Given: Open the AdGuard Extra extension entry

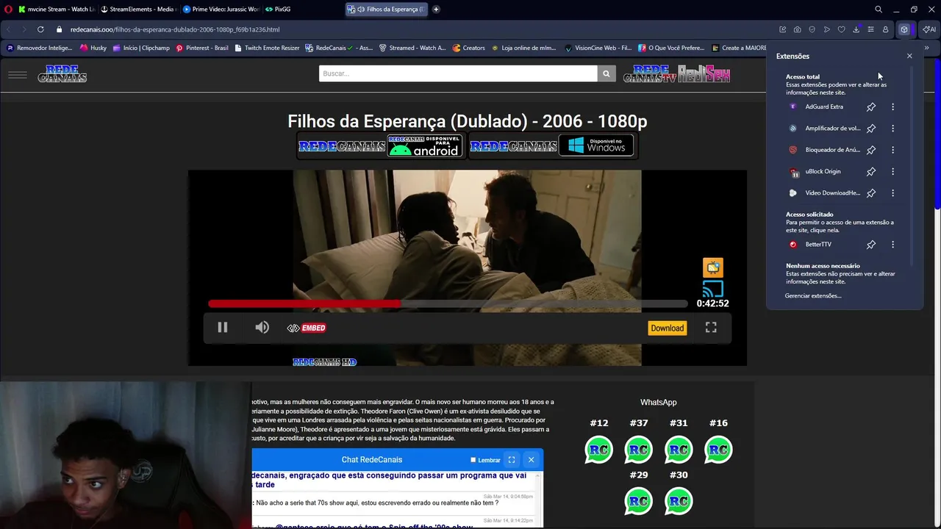Looking at the screenshot, I should pyautogui.click(x=823, y=107).
